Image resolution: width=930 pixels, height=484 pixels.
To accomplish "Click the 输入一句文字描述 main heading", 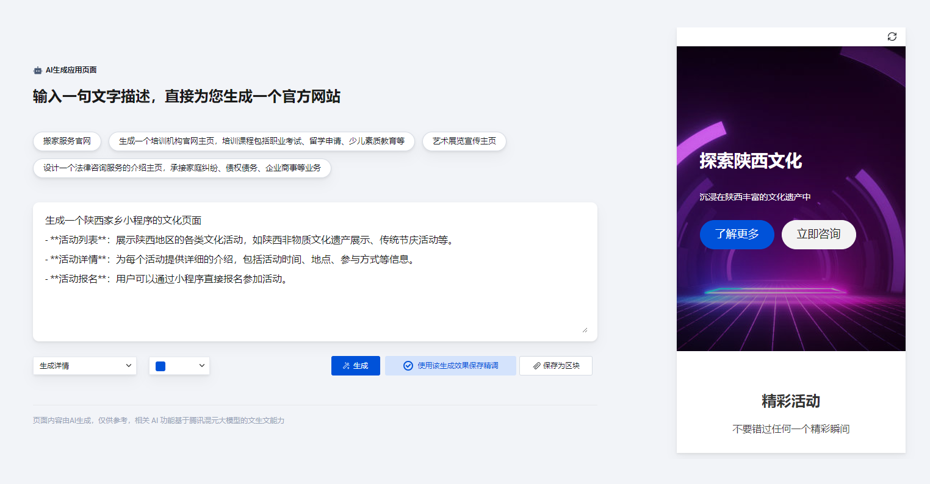I will [x=187, y=96].
